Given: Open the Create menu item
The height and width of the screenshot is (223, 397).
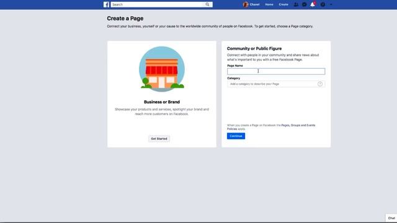Looking at the screenshot, I should pos(283,4).
